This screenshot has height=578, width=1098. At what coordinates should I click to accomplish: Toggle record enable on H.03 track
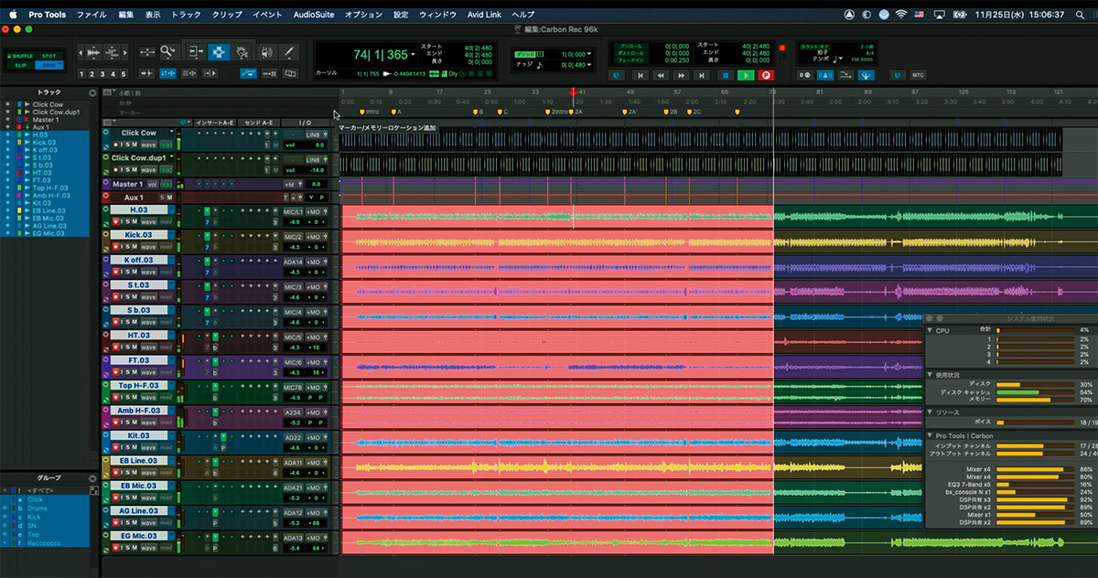[x=116, y=221]
